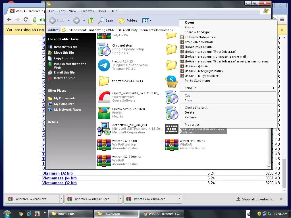
Task: Open the Tools menu
Action: [102, 11]
